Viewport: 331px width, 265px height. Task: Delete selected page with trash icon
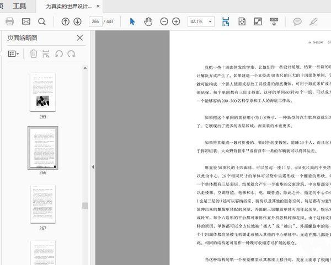(34, 54)
